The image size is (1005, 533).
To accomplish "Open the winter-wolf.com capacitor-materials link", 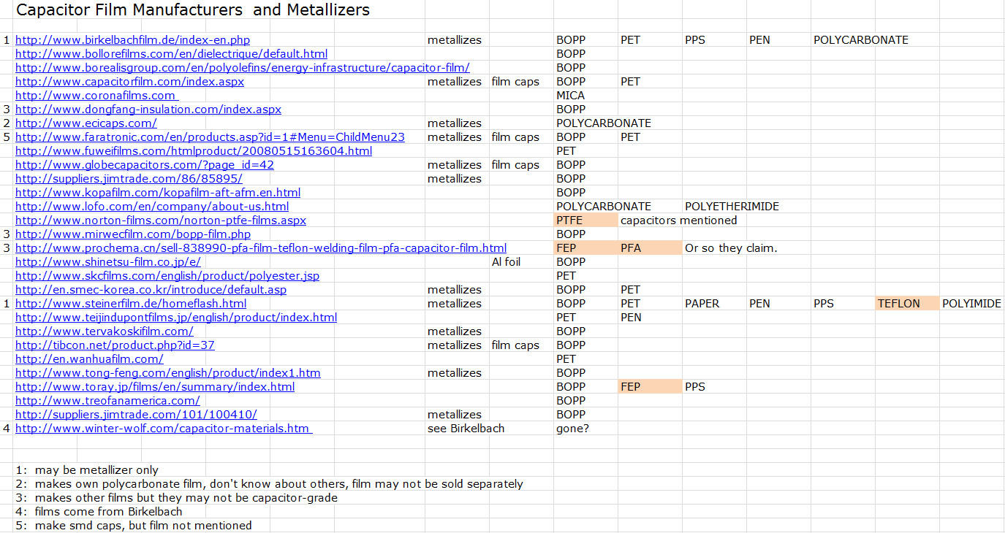I will tap(164, 429).
